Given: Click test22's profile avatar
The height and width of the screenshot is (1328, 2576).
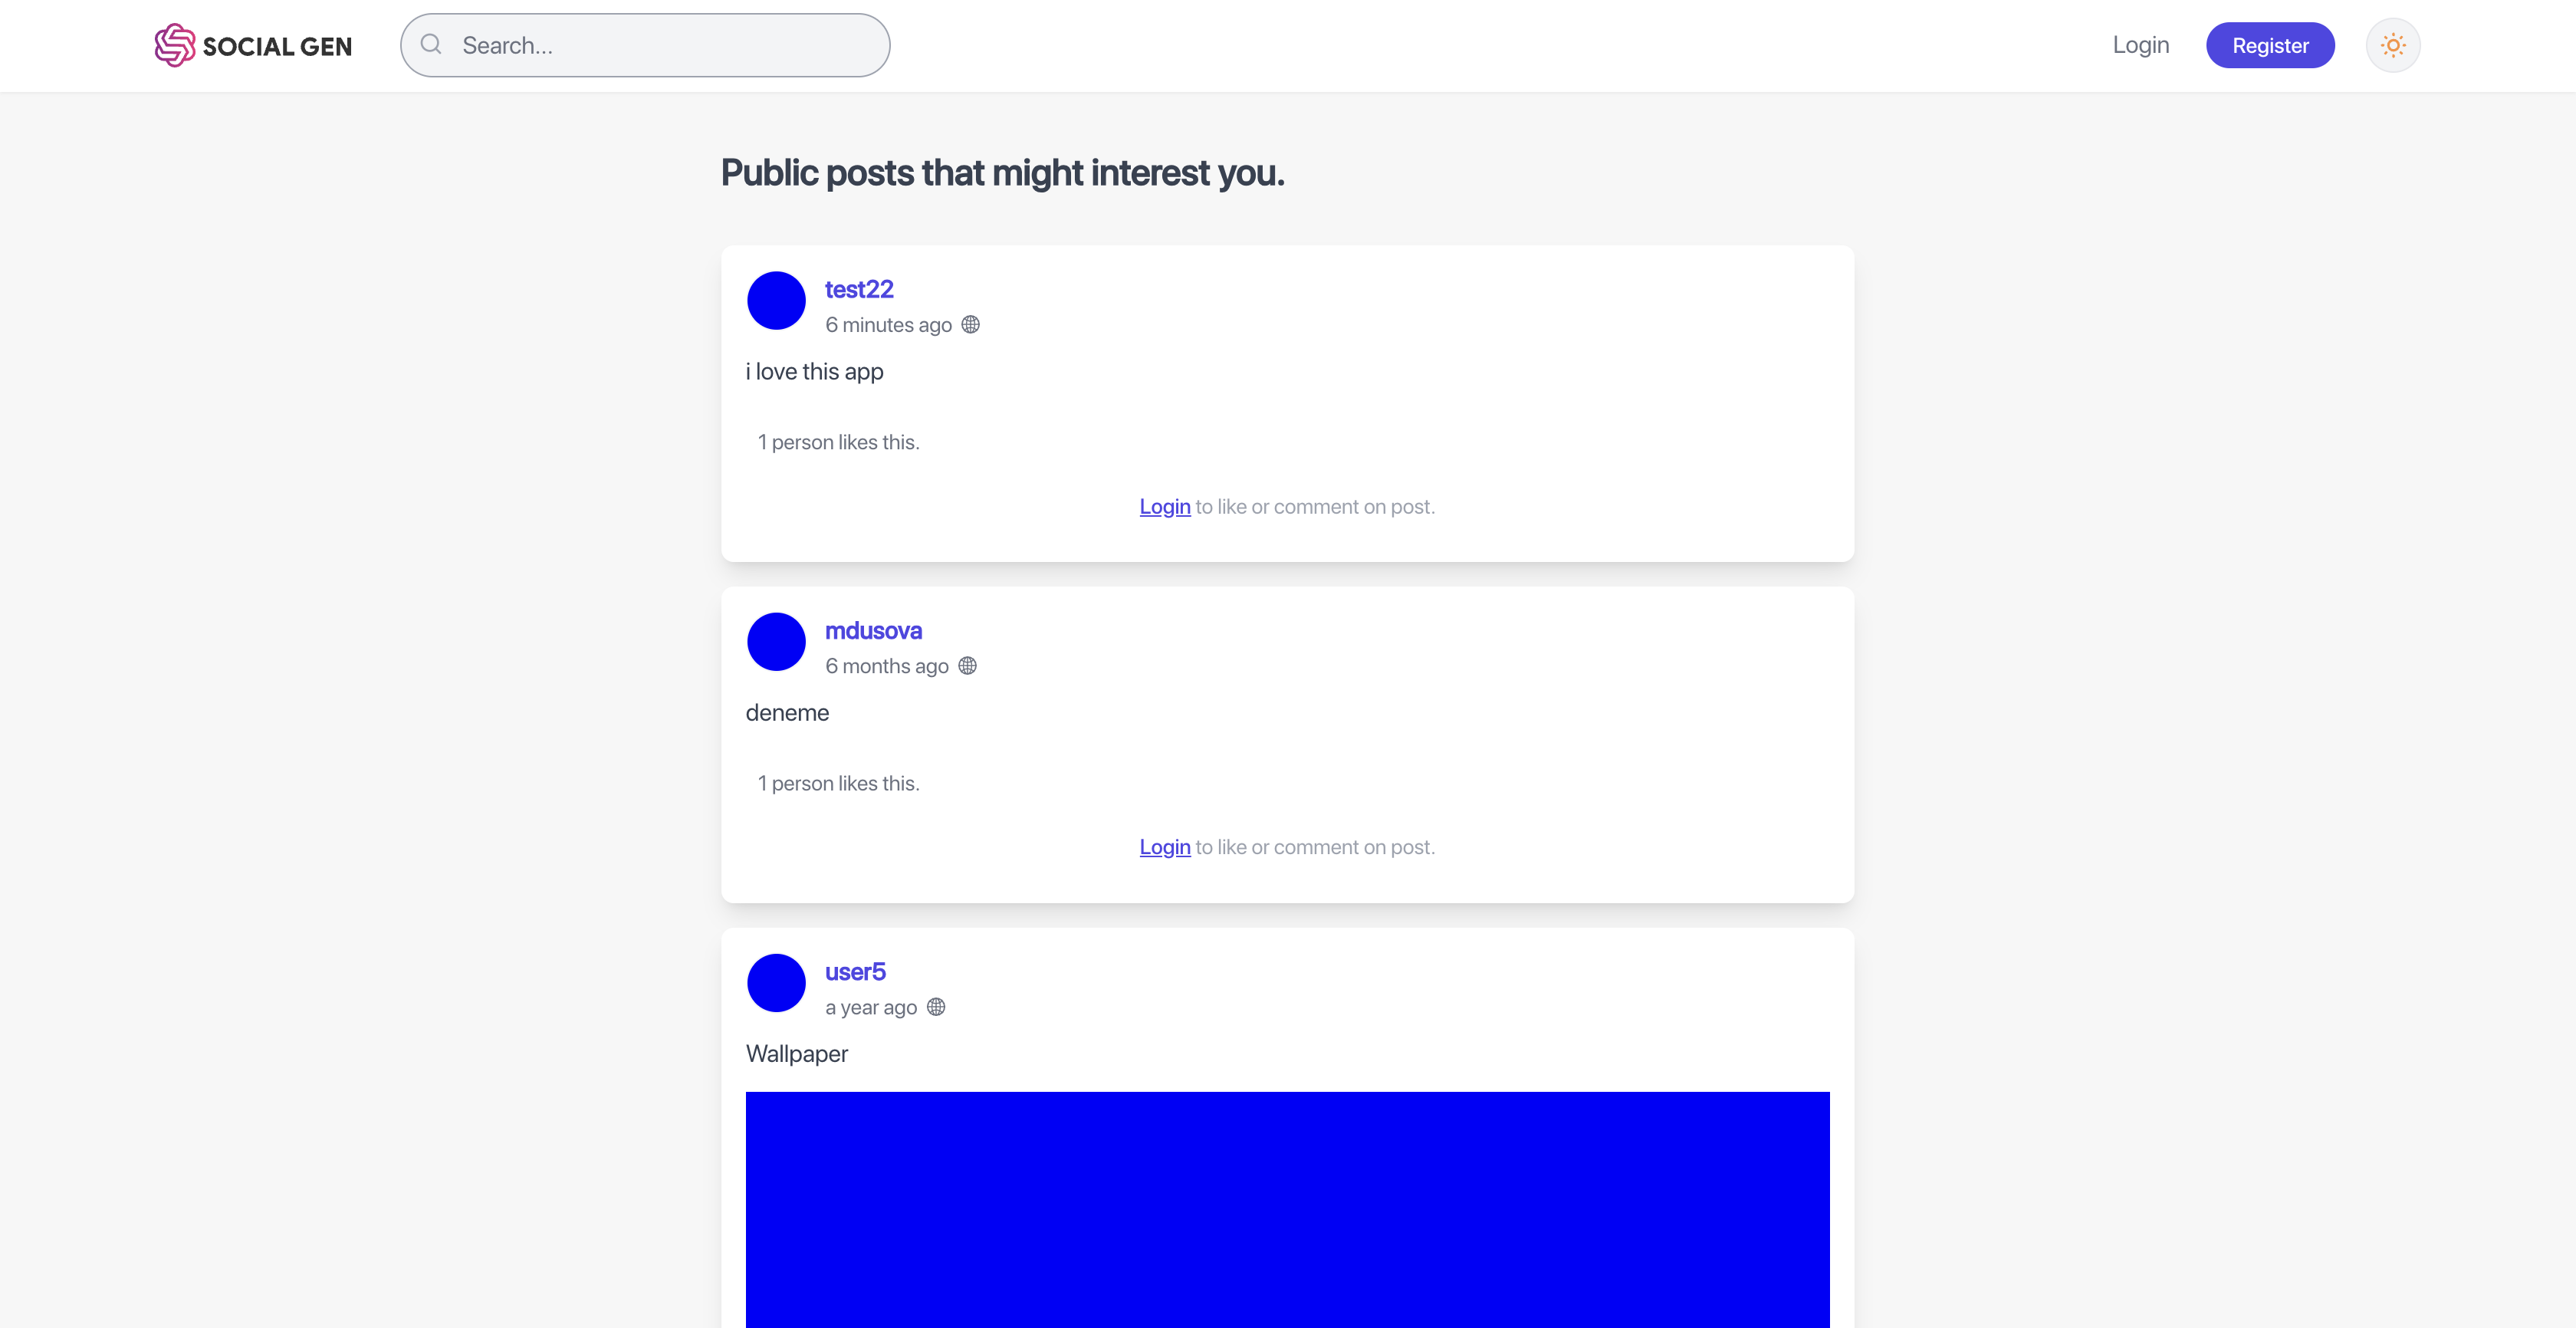Looking at the screenshot, I should [x=776, y=300].
